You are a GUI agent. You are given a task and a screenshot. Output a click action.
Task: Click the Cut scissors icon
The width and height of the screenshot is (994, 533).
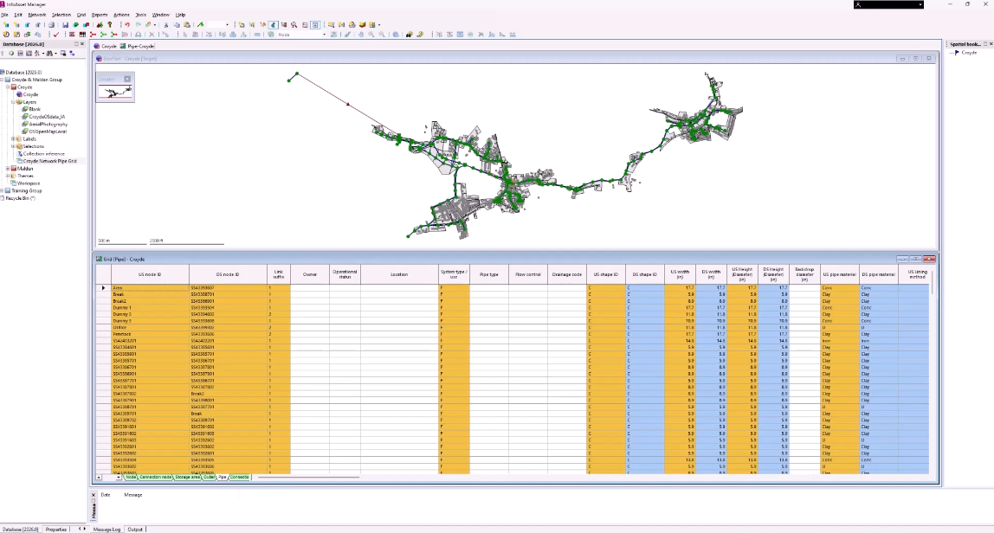(166, 25)
